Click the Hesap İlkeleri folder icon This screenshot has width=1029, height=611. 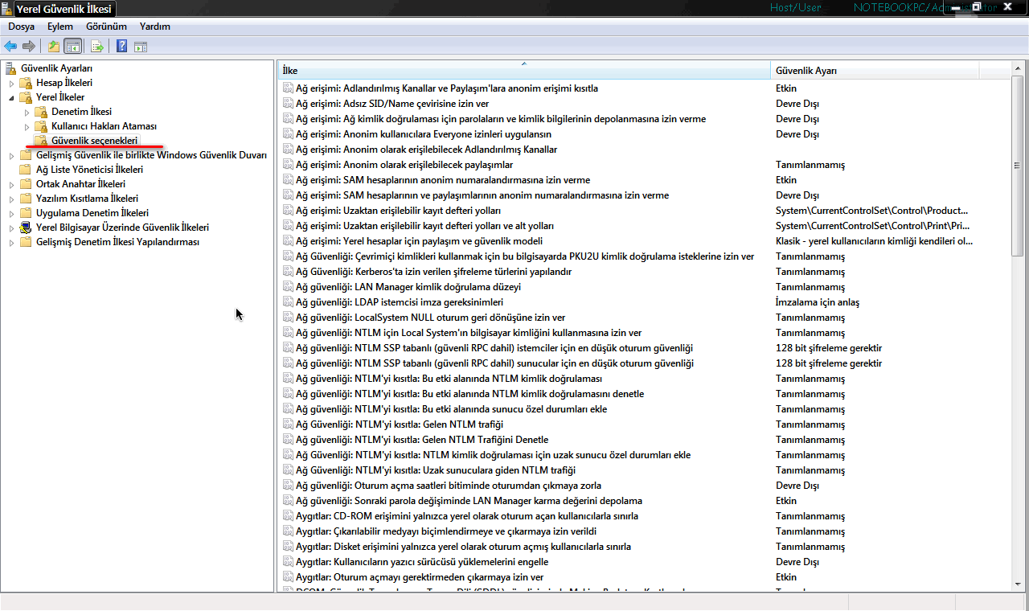(x=26, y=83)
